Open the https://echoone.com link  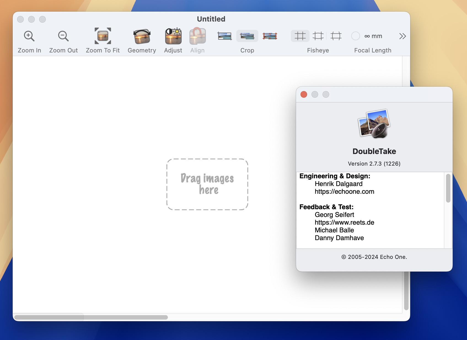click(345, 192)
